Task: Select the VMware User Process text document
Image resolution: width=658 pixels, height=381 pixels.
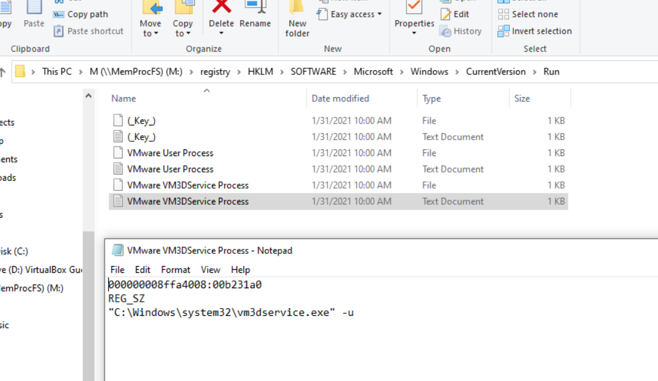Action: [x=170, y=168]
